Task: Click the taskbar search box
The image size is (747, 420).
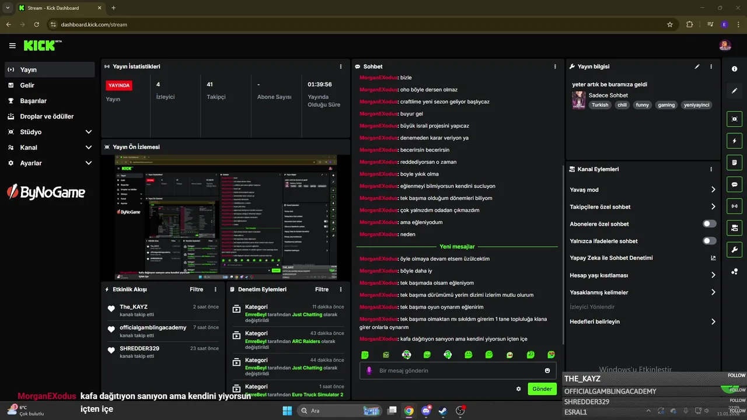Action: (339, 411)
